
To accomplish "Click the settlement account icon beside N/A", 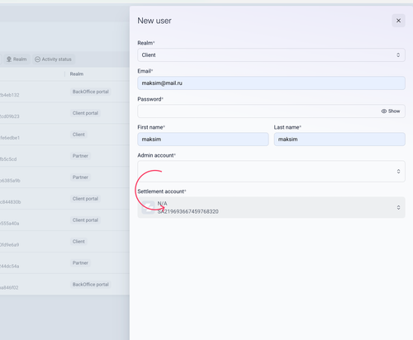I will coord(148,207).
